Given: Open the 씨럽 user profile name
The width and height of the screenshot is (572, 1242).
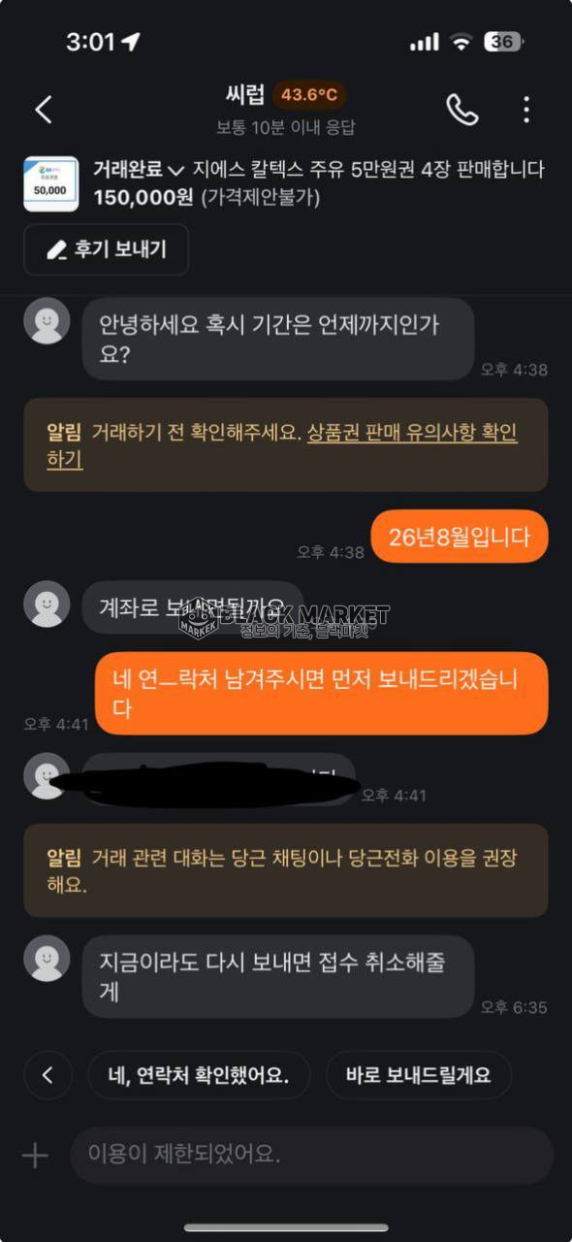Looking at the screenshot, I should point(243,95).
